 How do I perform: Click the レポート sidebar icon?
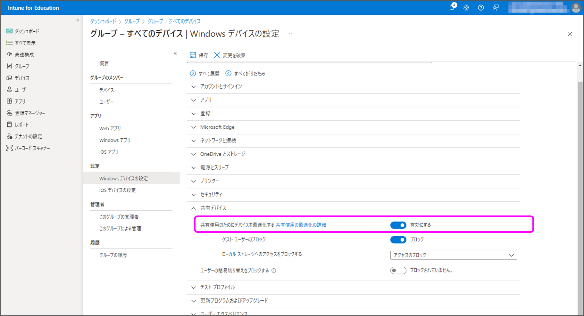(9, 125)
